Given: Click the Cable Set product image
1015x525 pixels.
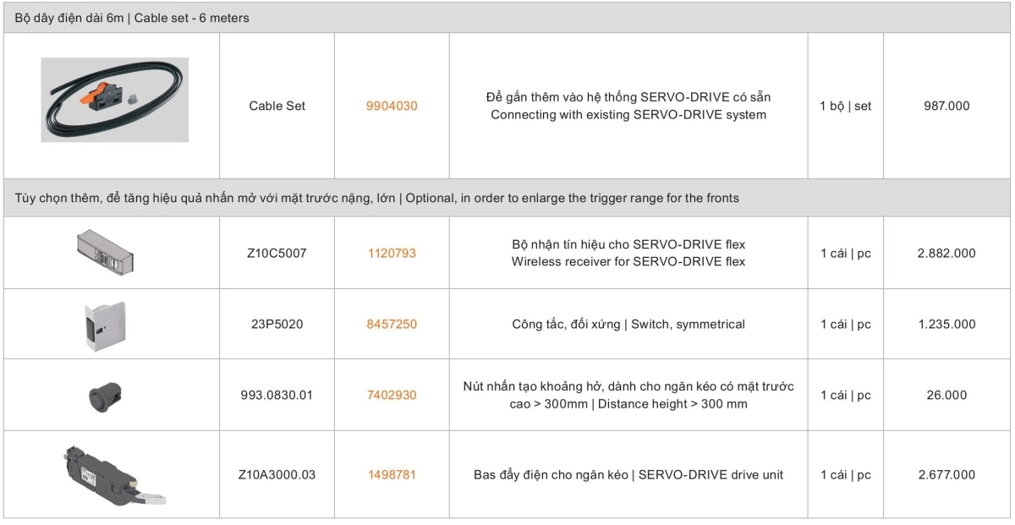Looking at the screenshot, I should click(114, 100).
